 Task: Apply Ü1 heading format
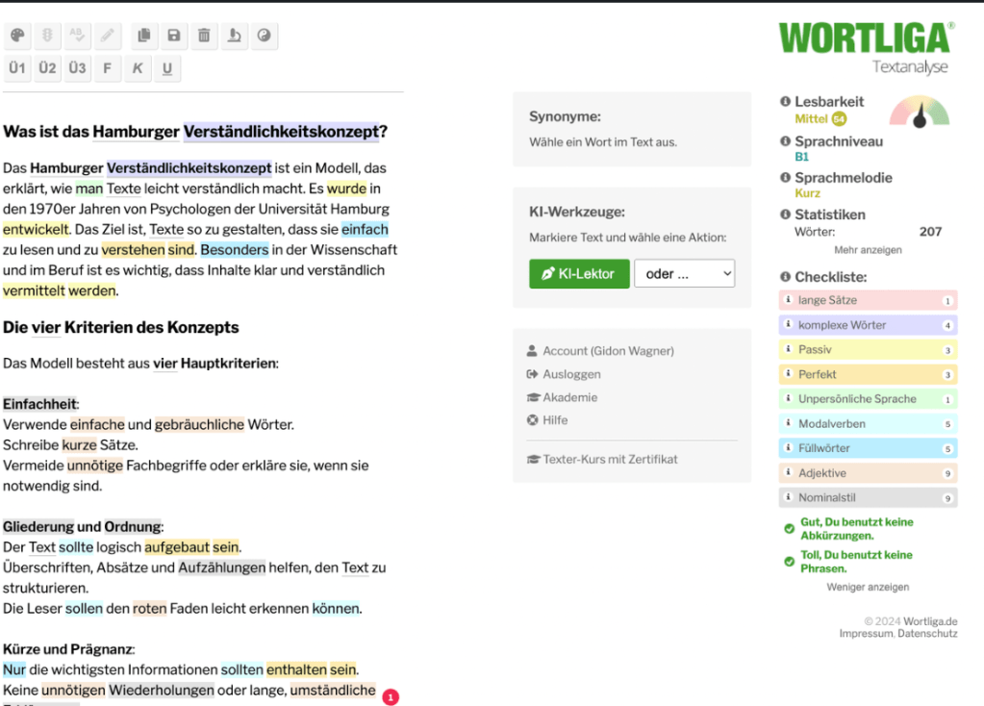tap(17, 68)
